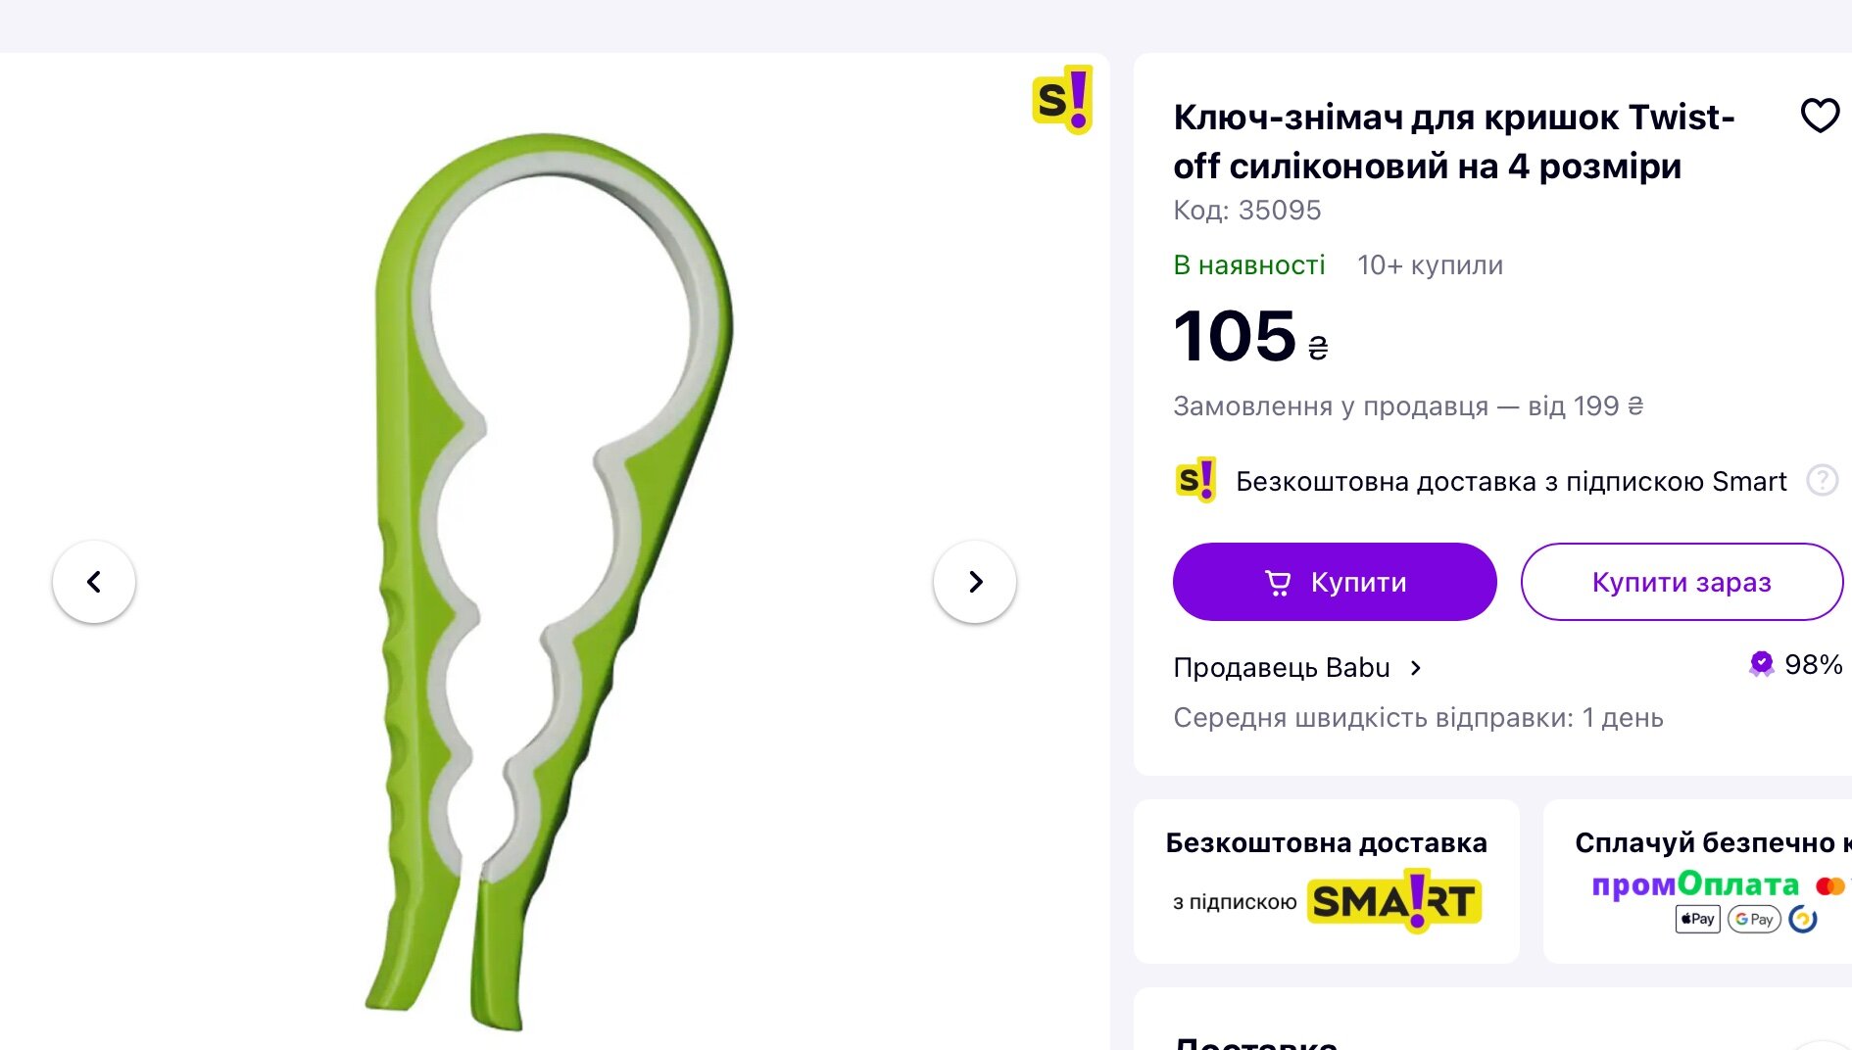The image size is (1852, 1050).
Task: Click the Google Pay payment icon
Action: point(1754,919)
